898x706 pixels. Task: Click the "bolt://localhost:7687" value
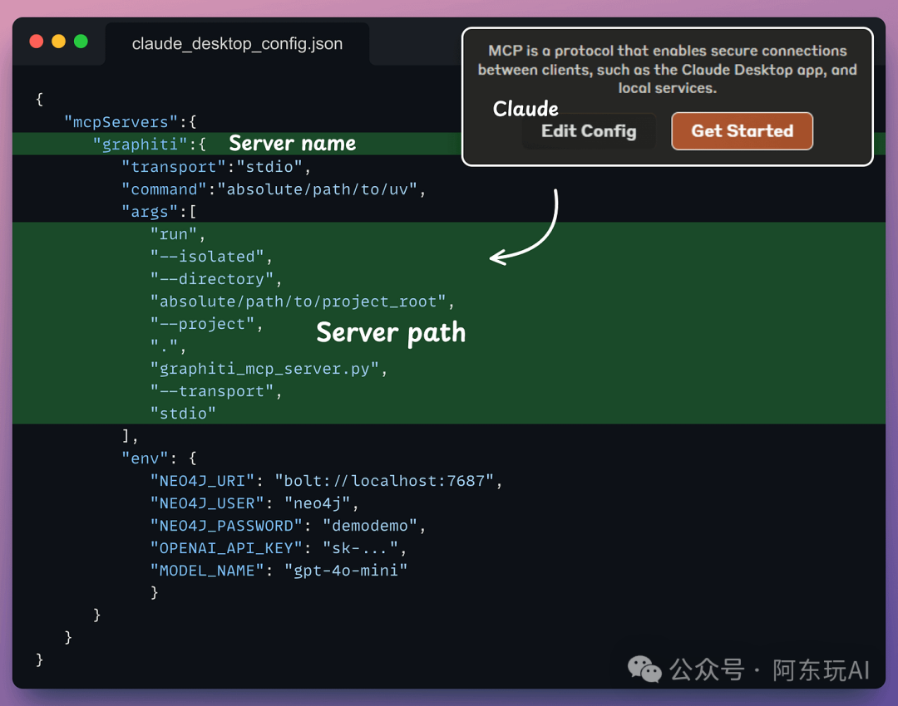384,481
